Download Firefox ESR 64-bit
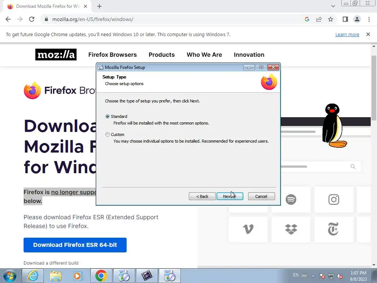Image resolution: width=377 pixels, height=283 pixels. [x=75, y=245]
